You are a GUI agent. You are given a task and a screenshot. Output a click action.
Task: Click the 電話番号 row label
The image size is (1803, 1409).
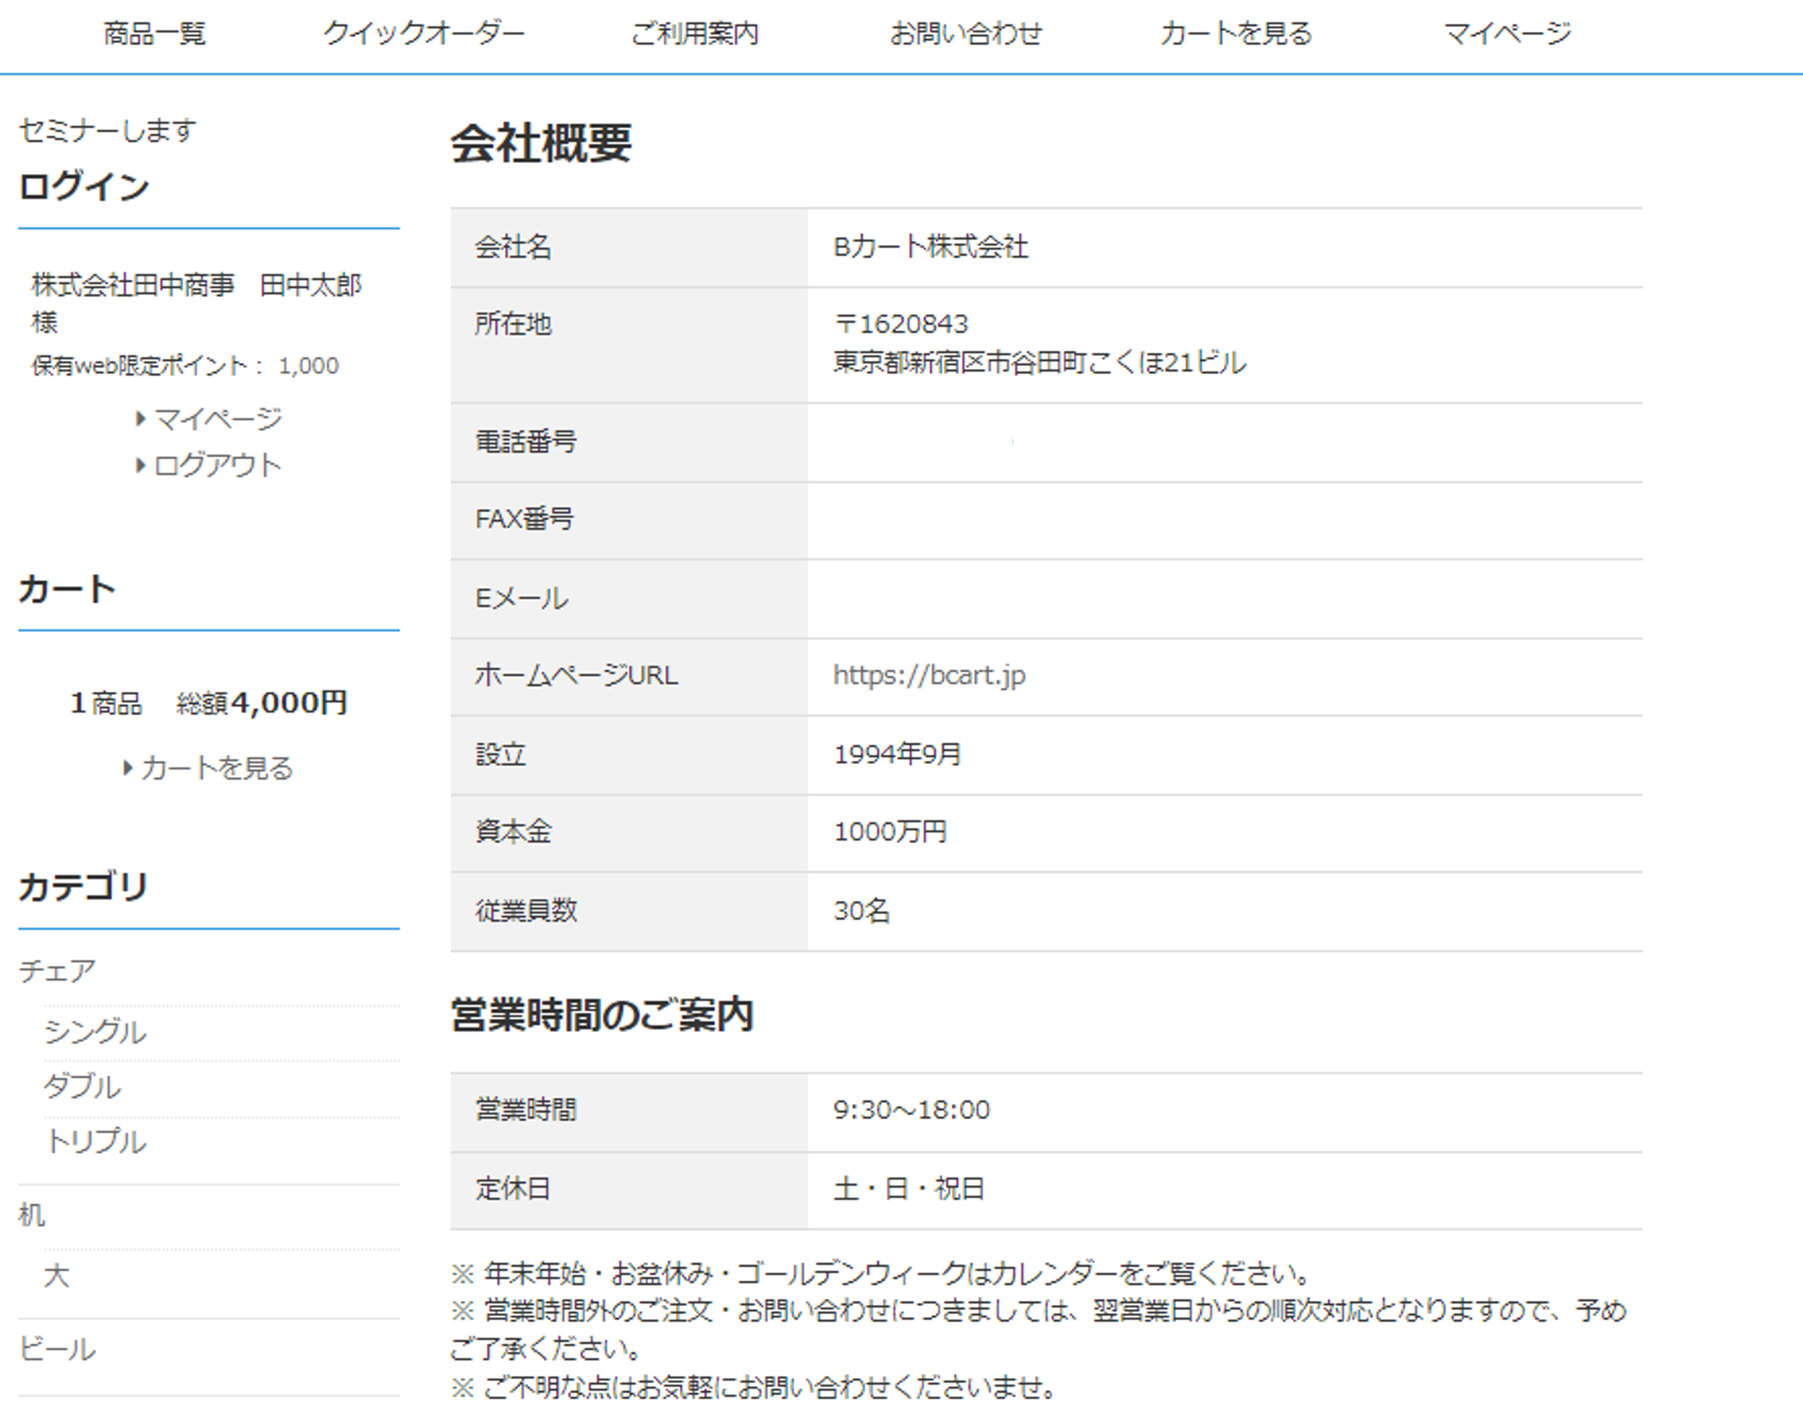(526, 441)
